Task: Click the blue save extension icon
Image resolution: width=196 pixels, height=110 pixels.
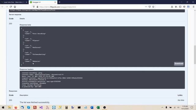Action: tap(188, 7)
